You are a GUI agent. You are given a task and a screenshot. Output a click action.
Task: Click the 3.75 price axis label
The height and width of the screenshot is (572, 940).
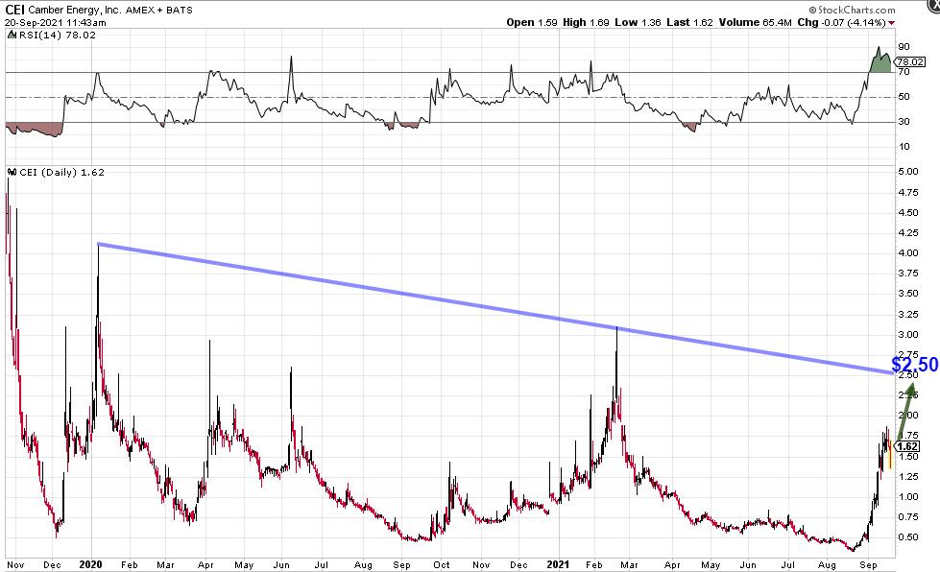pos(907,274)
